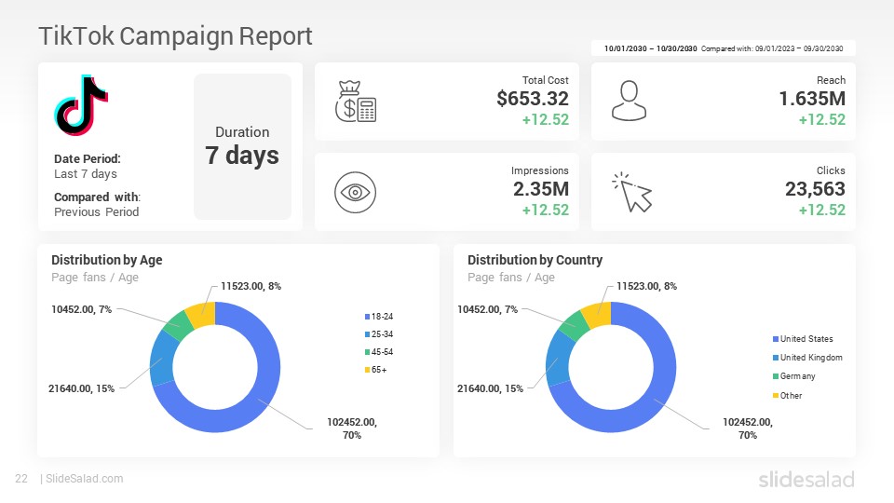The height and width of the screenshot is (503, 894).
Task: Select the yellow segment of Country donut
Action: tap(598, 314)
